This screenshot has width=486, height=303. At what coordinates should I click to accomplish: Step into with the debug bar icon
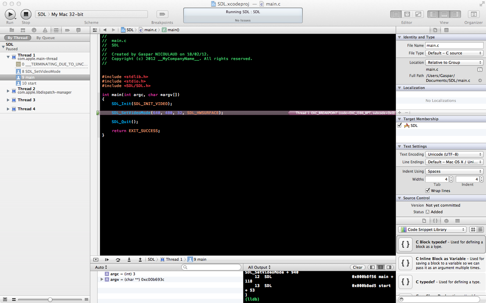129,259
